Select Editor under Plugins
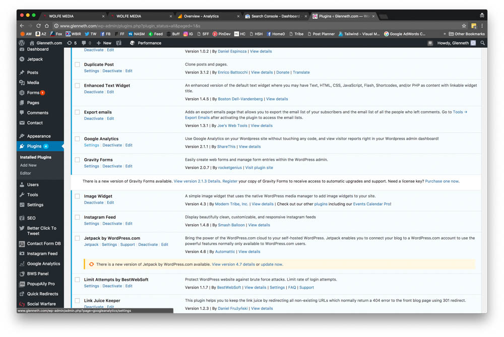The height and width of the screenshot is (337, 504). [25, 173]
